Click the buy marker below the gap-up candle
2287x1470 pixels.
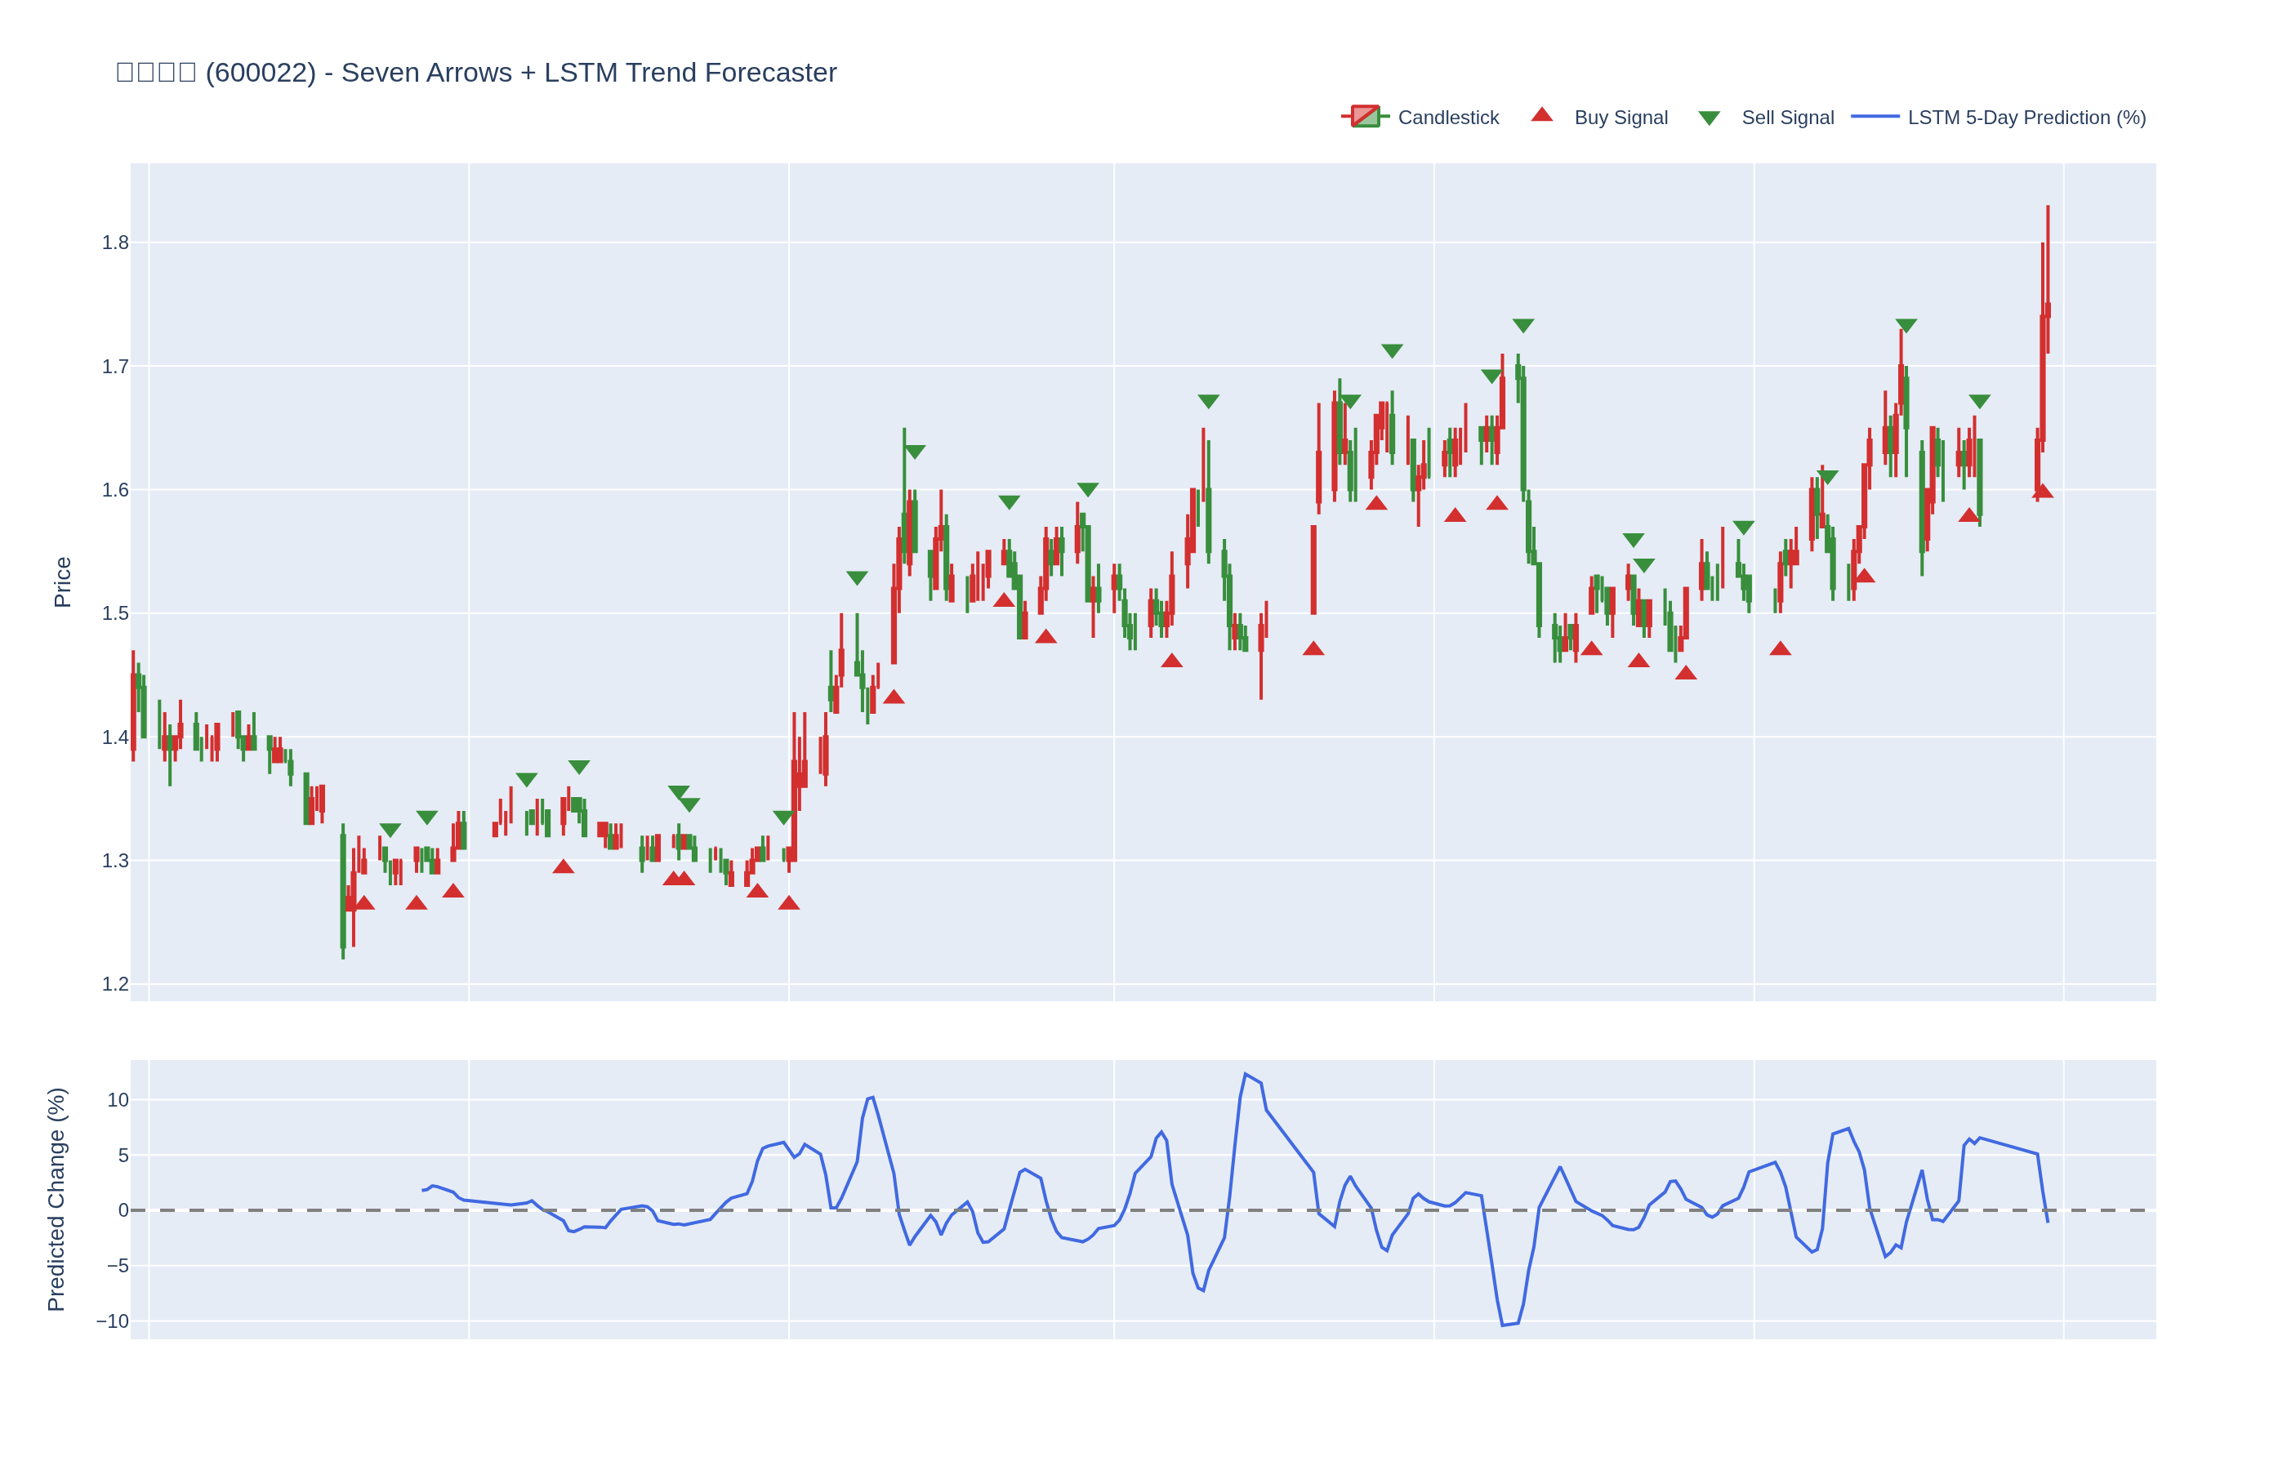point(1313,649)
